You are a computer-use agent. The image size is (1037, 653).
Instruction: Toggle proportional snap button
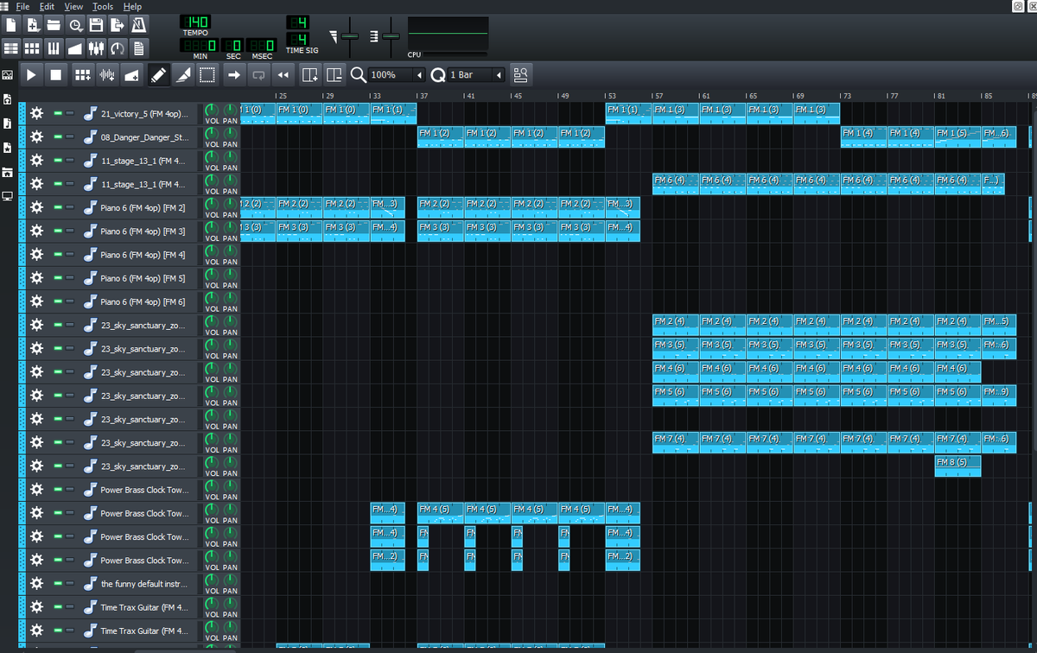click(x=520, y=75)
